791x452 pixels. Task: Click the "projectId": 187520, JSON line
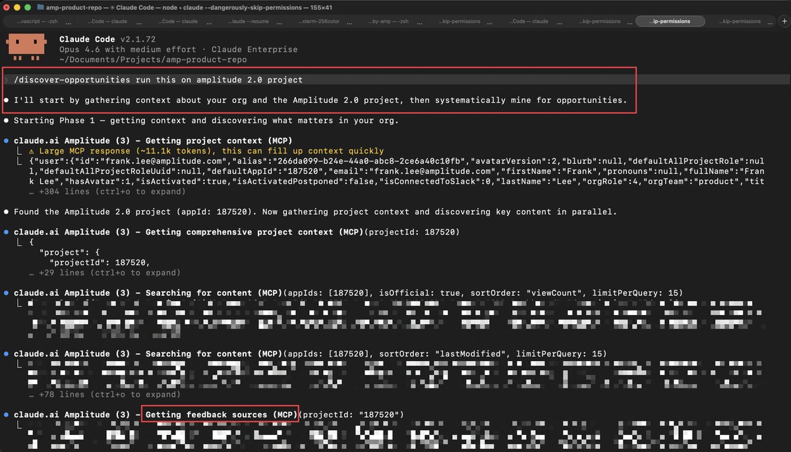click(x=99, y=263)
